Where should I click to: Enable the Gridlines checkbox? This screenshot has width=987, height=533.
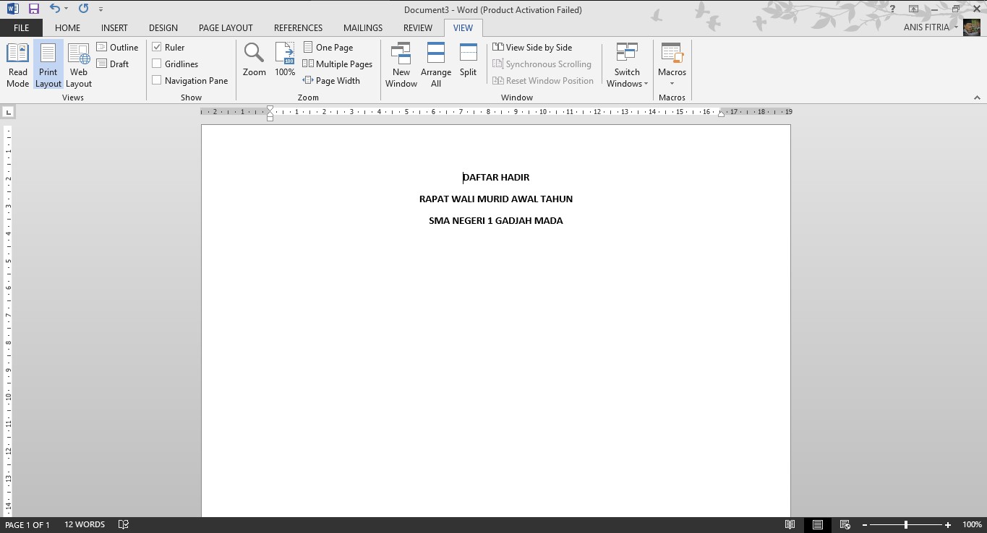click(x=157, y=64)
